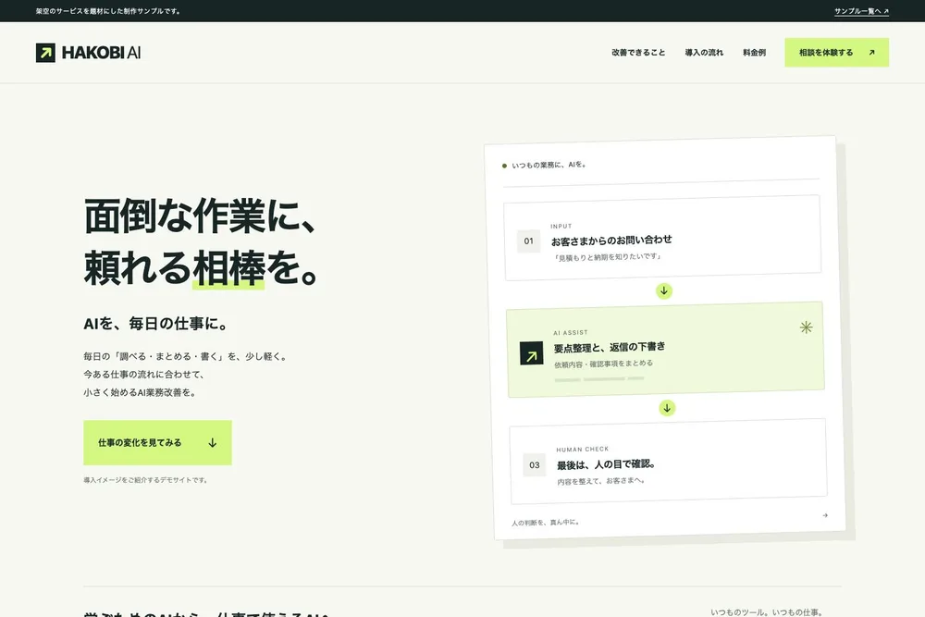Click the arrow icon in 相談を体験する button
This screenshot has height=617, width=925.
[872, 53]
